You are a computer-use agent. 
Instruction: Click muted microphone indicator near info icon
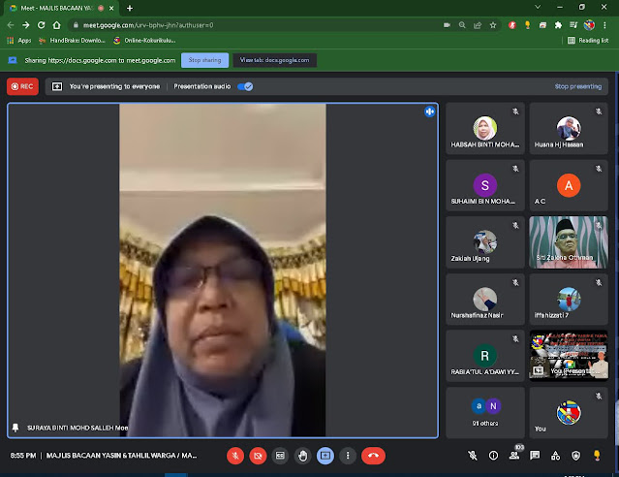[473, 456]
